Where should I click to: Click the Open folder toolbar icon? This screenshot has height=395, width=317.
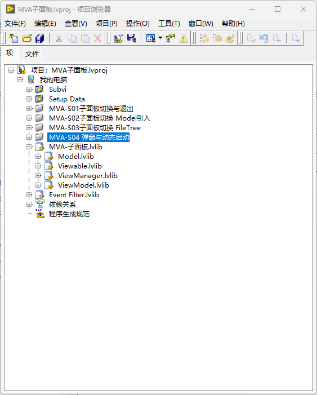pyautogui.click(x=27, y=38)
